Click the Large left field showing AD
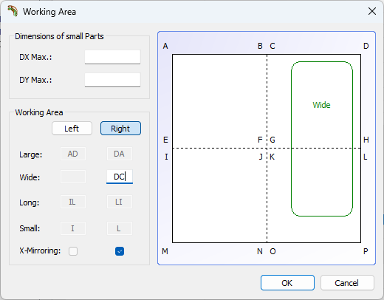Image resolution: width=384 pixels, height=300 pixels. (73, 154)
